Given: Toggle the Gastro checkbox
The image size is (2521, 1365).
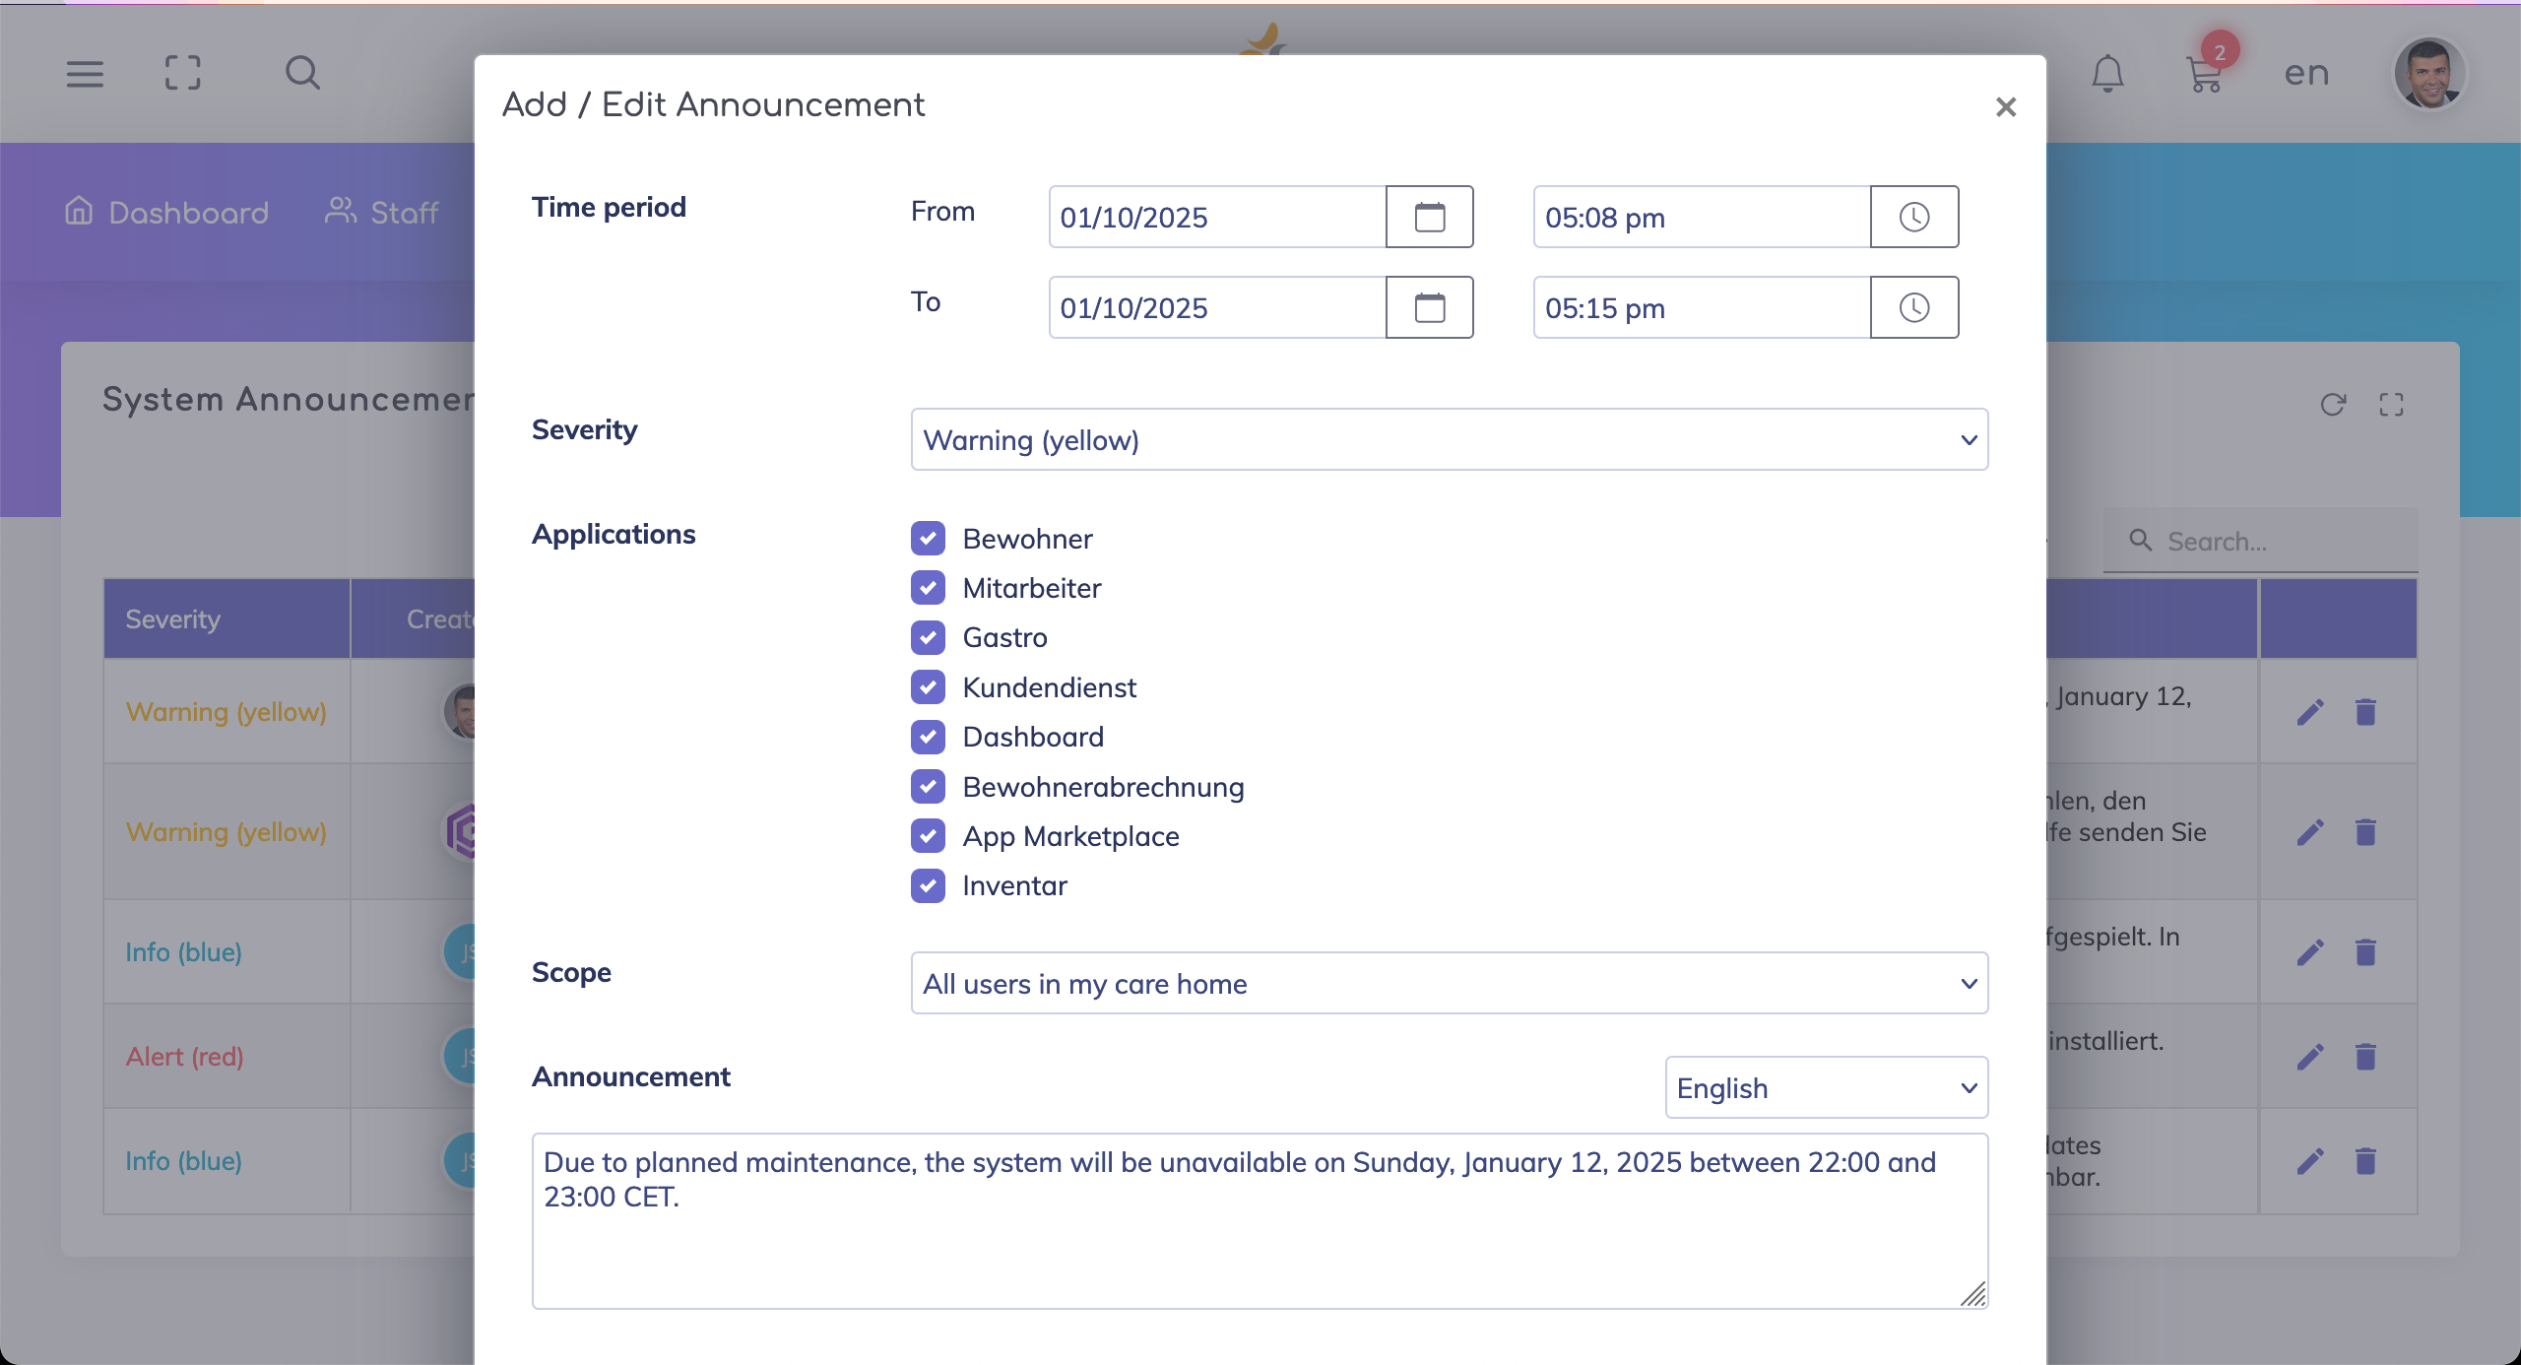Looking at the screenshot, I should point(928,638).
